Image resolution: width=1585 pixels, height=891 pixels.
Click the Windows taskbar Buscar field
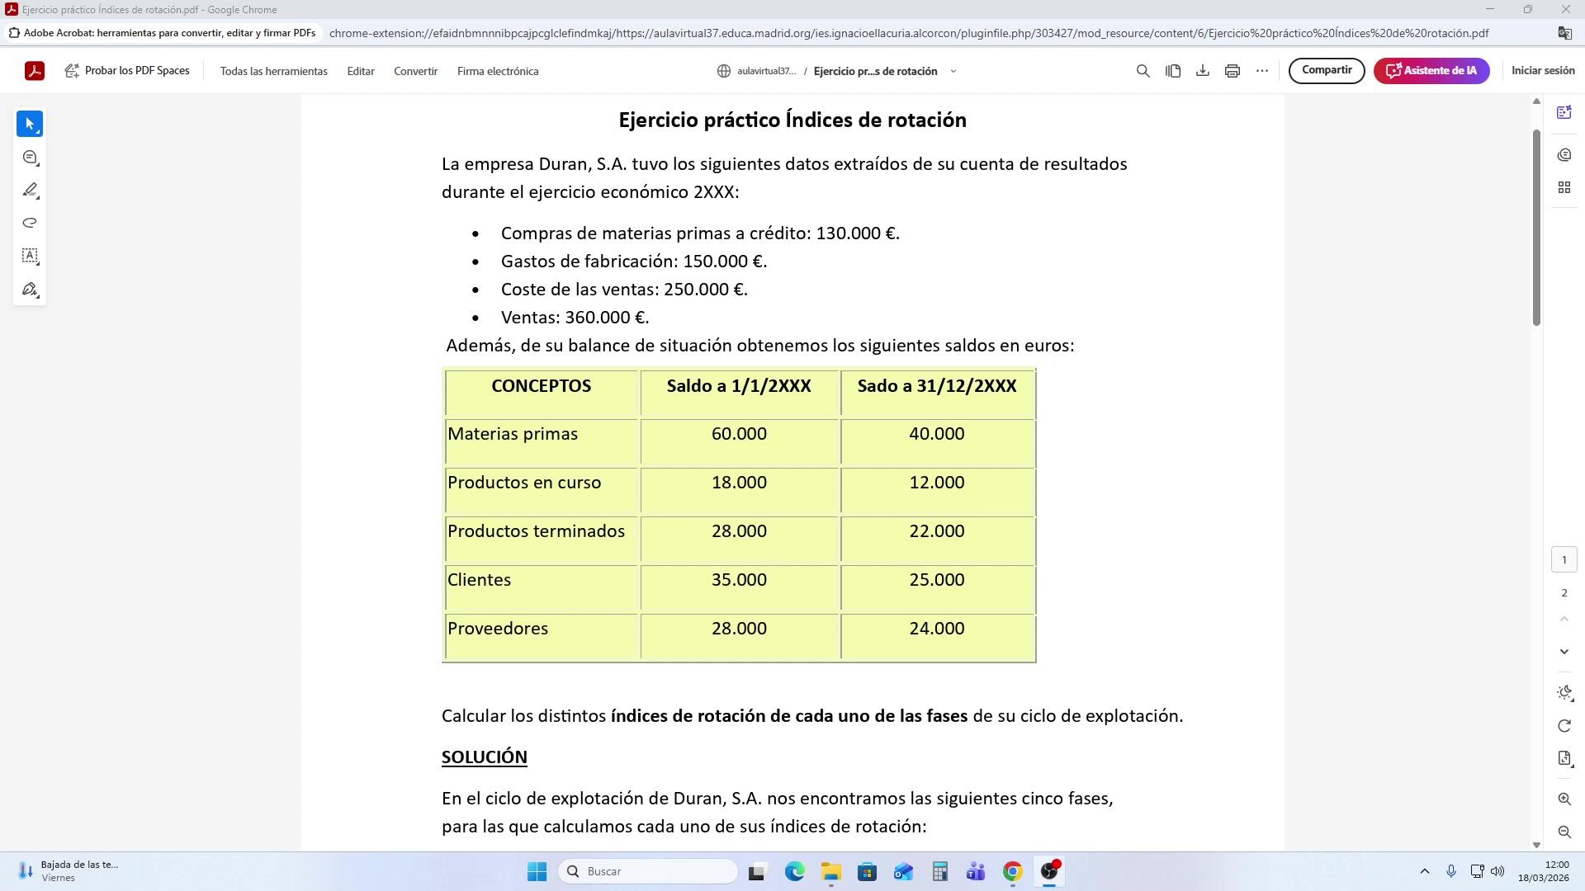coord(648,871)
